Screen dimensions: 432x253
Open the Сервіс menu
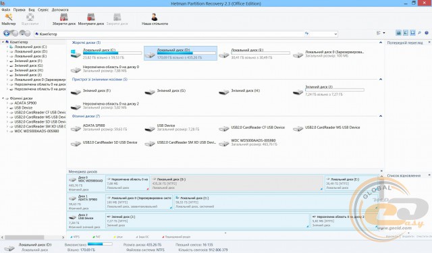tap(43, 9)
